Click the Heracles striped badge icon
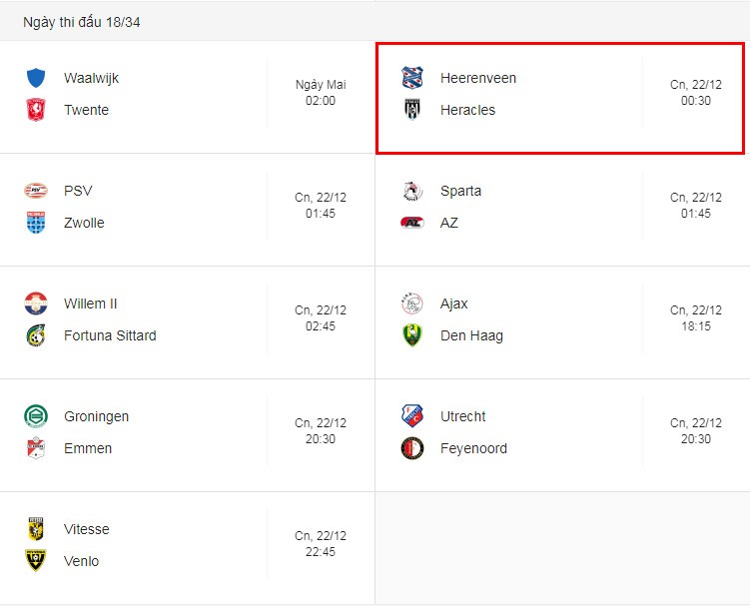750x606 pixels. tap(411, 110)
